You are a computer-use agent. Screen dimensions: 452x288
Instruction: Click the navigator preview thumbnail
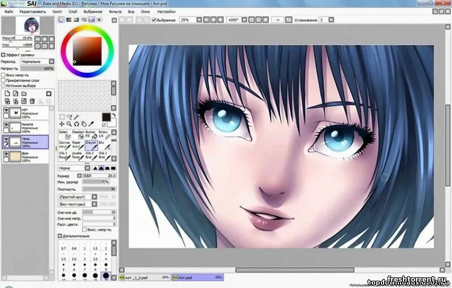[x=28, y=25]
